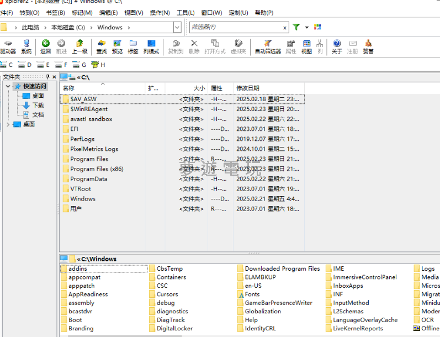This screenshot has height=337, width=440.
Task: Click the 返回 (Back) toolbar icon
Action: (x=45, y=46)
